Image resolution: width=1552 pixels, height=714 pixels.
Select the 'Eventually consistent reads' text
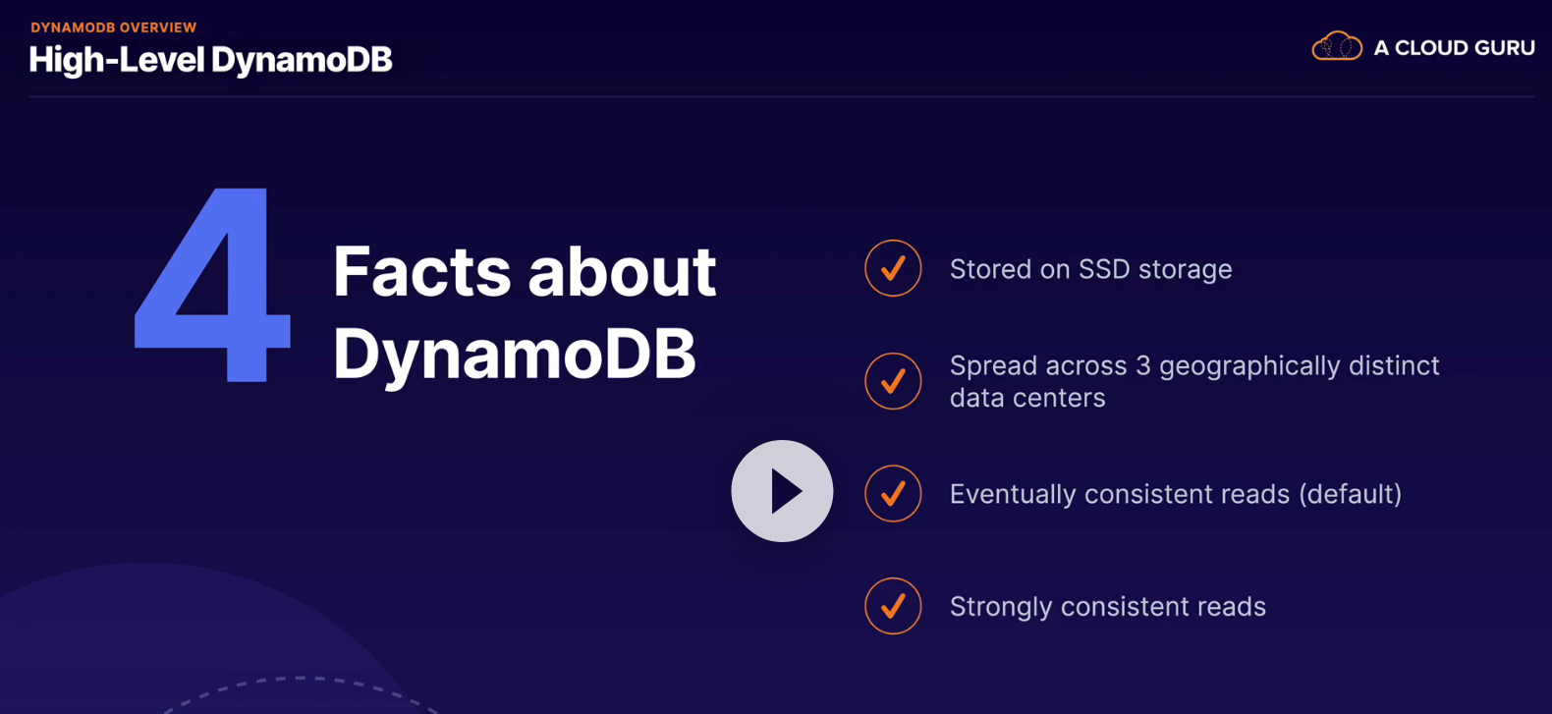[x=1119, y=494]
